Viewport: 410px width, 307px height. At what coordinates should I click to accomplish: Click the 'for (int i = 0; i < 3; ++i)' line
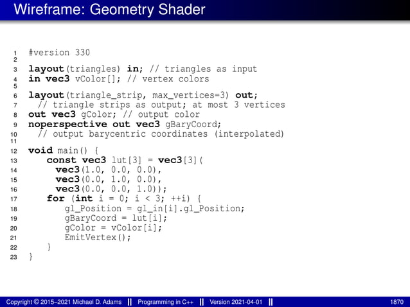pos(124,198)
